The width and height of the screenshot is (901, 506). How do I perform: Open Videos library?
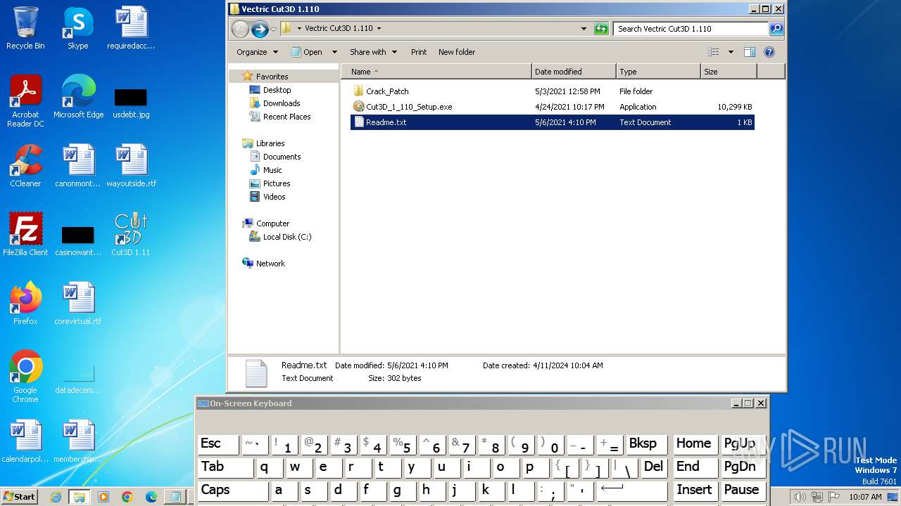[x=274, y=197]
